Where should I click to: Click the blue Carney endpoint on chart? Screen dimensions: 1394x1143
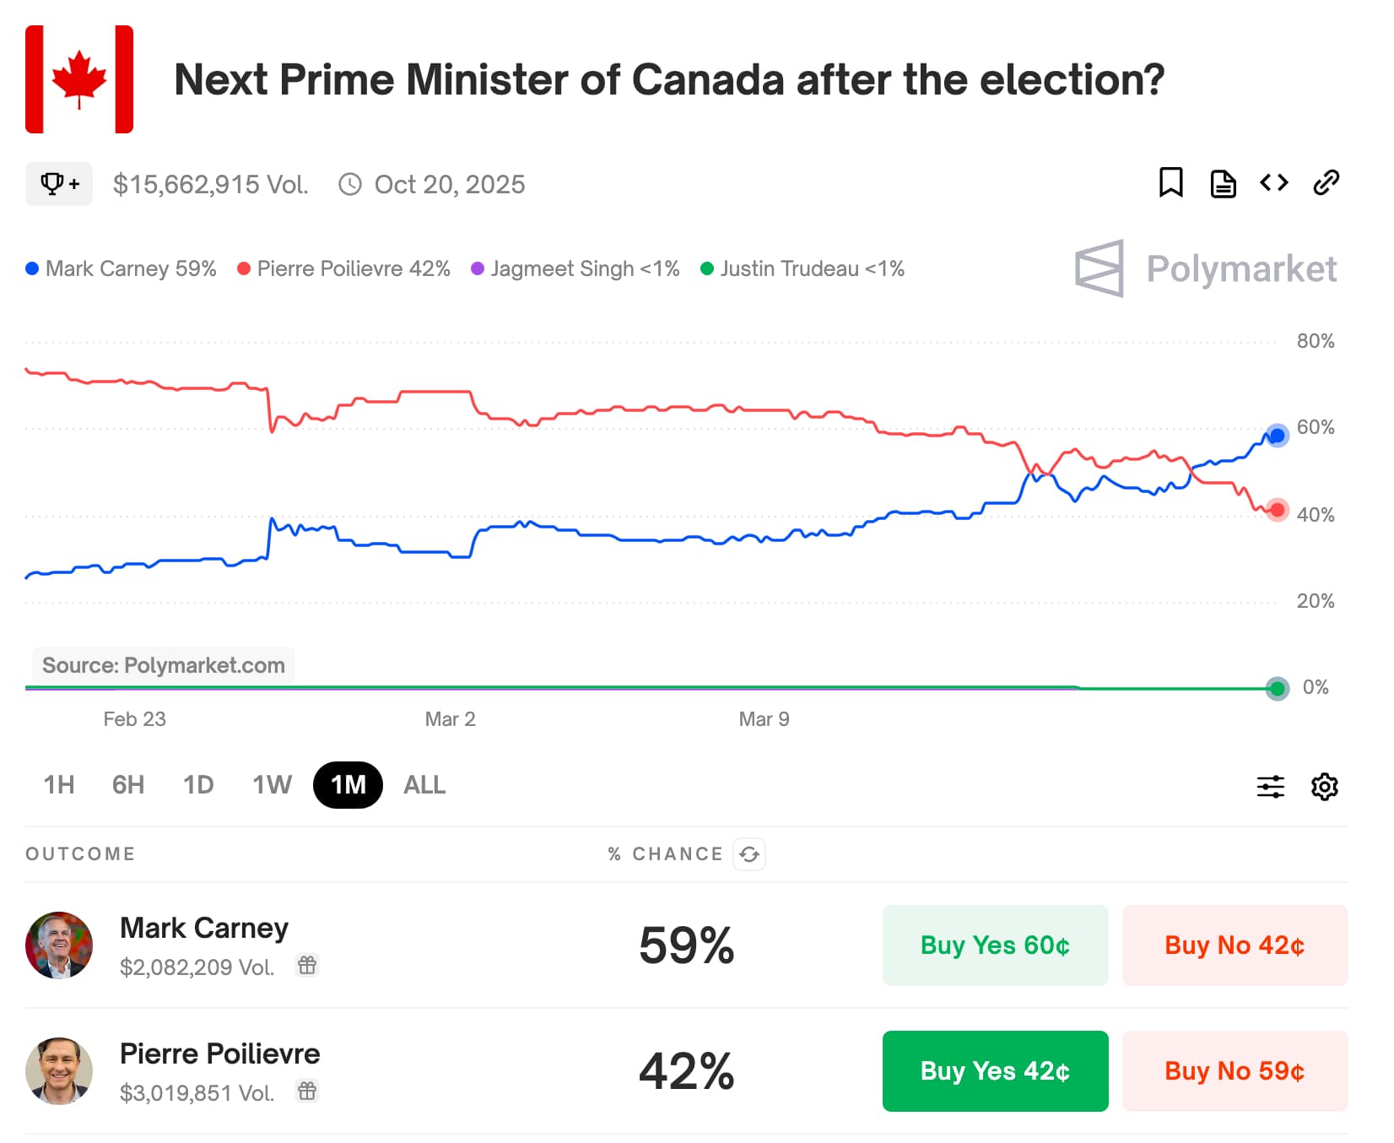click(1278, 436)
